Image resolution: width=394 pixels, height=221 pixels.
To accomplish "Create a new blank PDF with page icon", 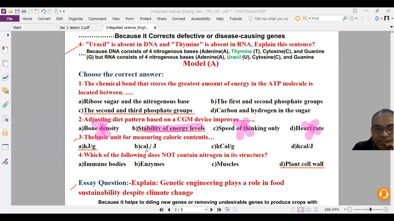I will tap(37, 11).
